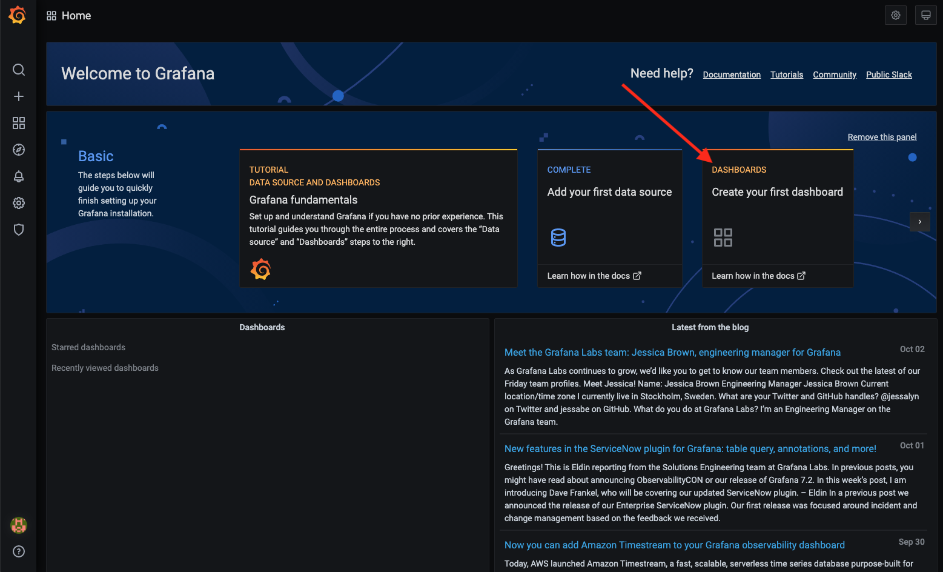Click Latest from the blog panel title
This screenshot has height=572, width=943.
point(710,327)
